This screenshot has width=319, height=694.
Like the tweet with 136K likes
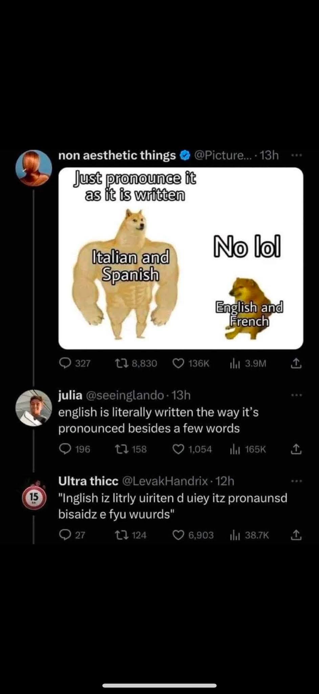178,363
